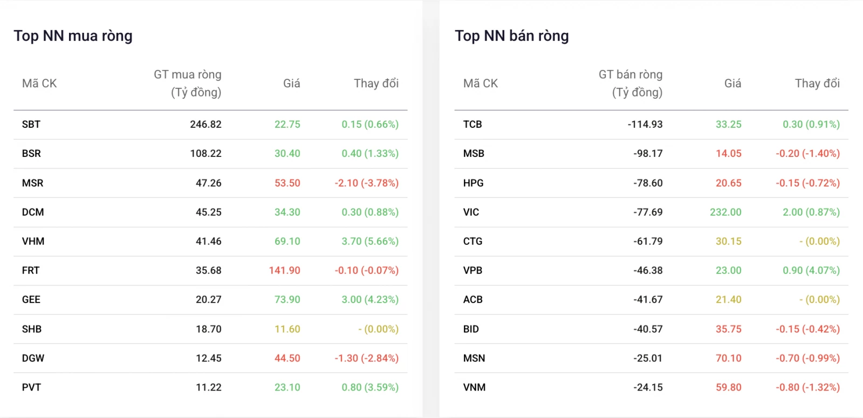This screenshot has width=863, height=418.
Task: Open the PVT ticker symbol
Action: [x=31, y=387]
